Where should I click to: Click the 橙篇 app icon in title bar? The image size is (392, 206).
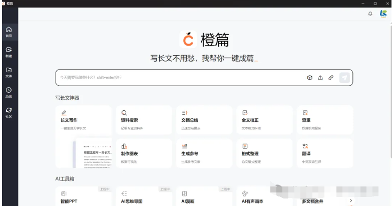(4, 4)
